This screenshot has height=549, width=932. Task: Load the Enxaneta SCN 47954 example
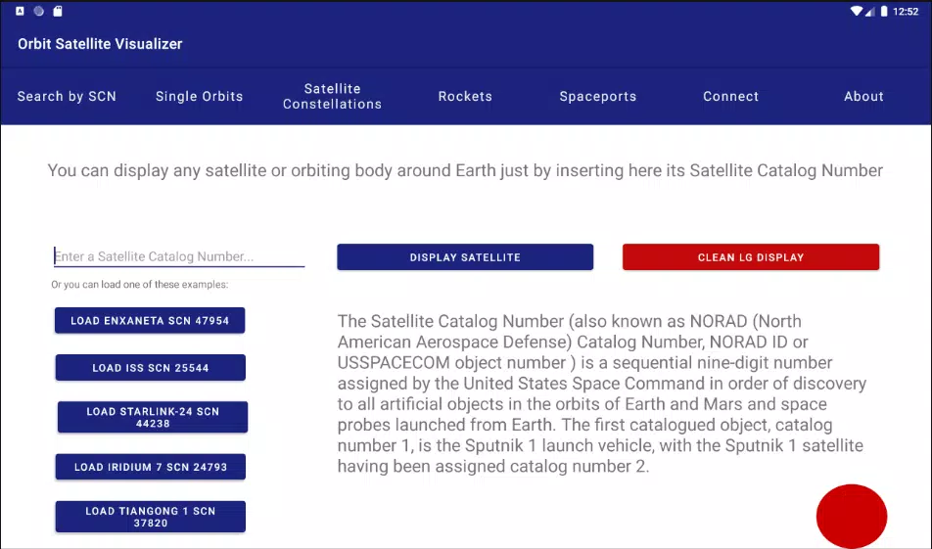150,320
